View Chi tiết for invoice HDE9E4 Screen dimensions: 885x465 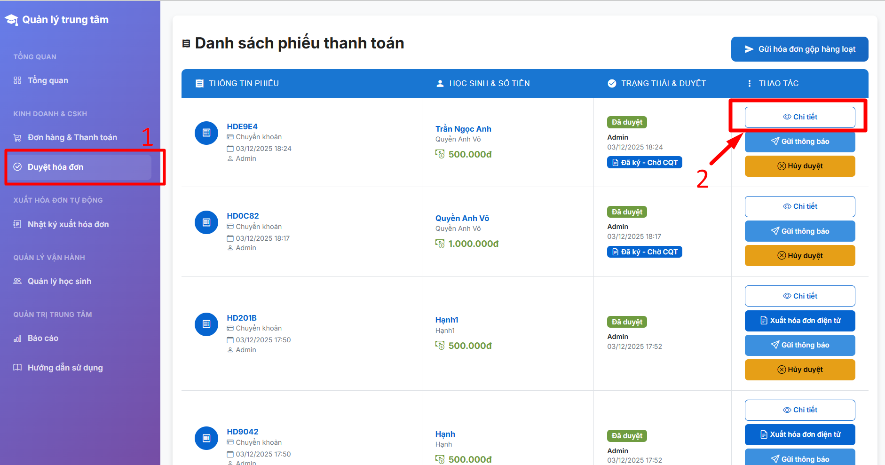click(799, 117)
